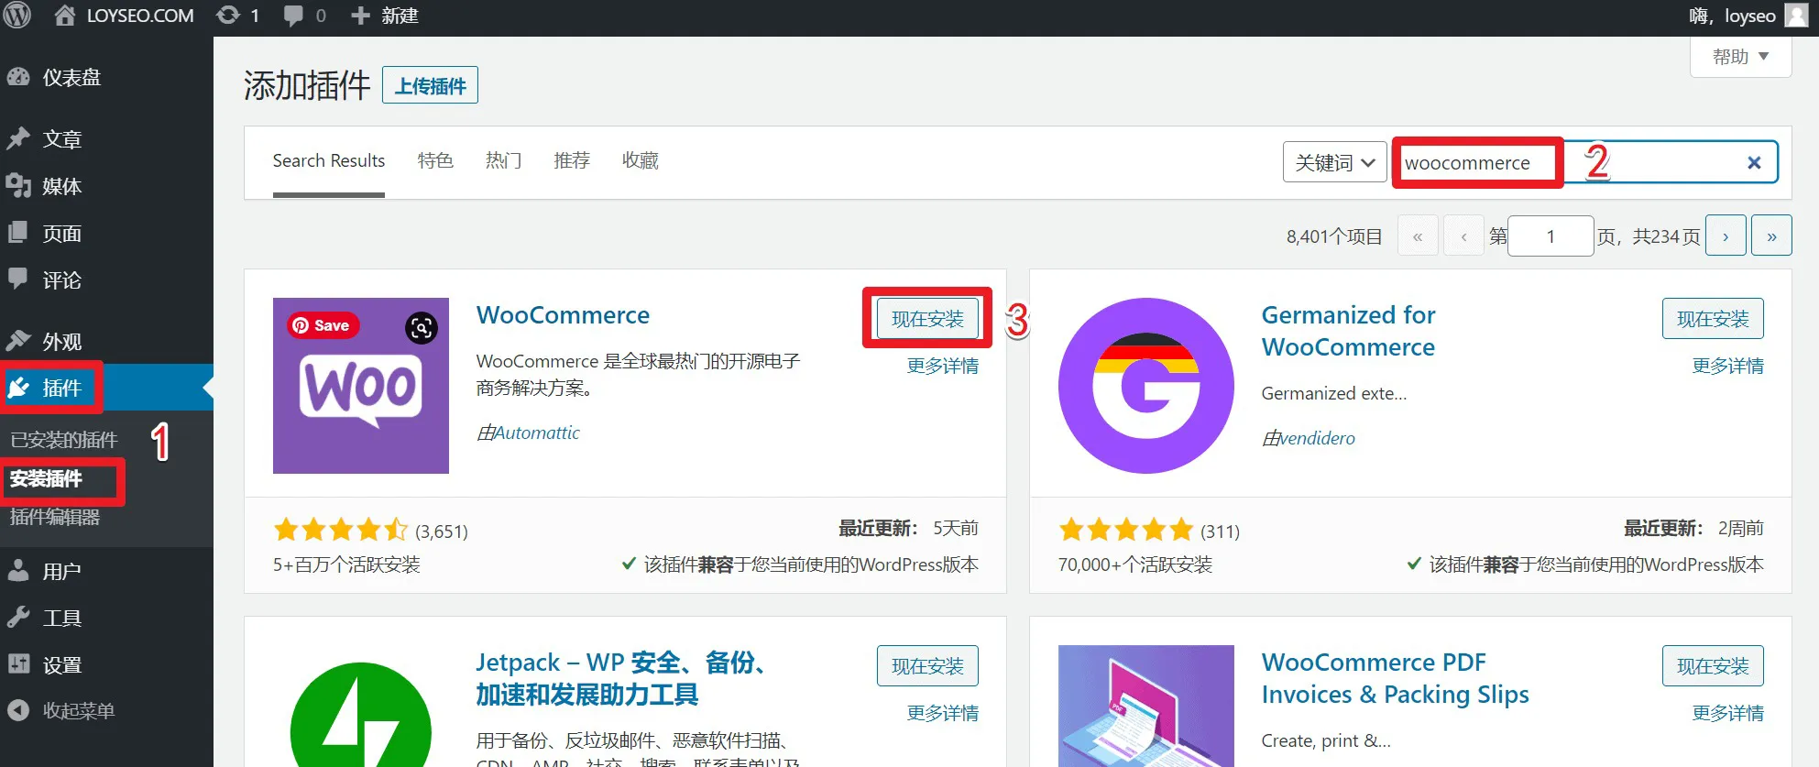
Task: Click the current page number field
Action: (1551, 236)
